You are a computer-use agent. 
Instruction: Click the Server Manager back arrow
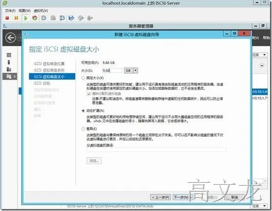pyautogui.click(x=10, y=38)
